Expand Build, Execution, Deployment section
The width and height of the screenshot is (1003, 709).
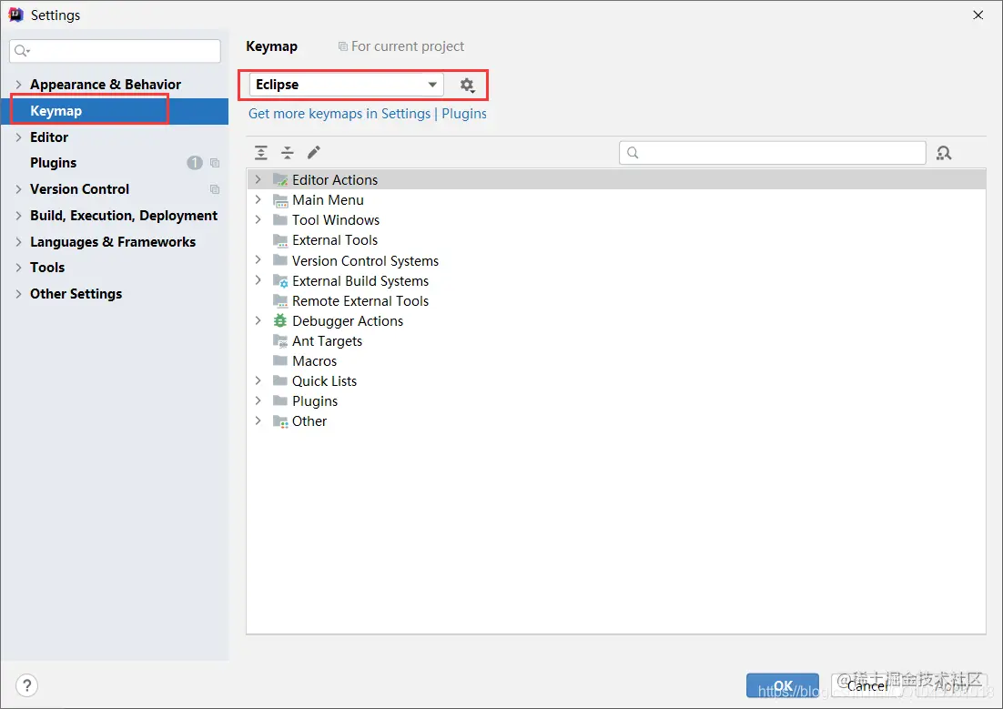pos(18,216)
